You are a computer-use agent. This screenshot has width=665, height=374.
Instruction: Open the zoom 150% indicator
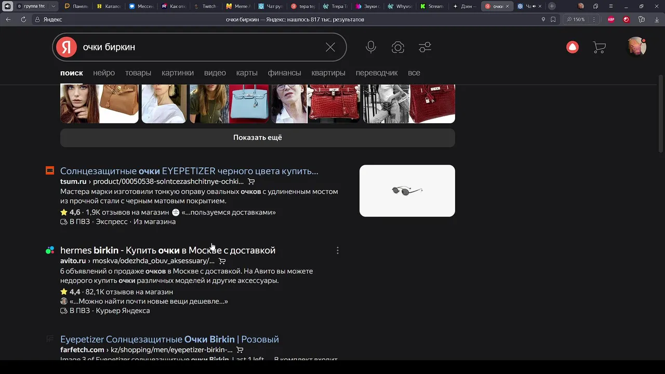click(576, 19)
